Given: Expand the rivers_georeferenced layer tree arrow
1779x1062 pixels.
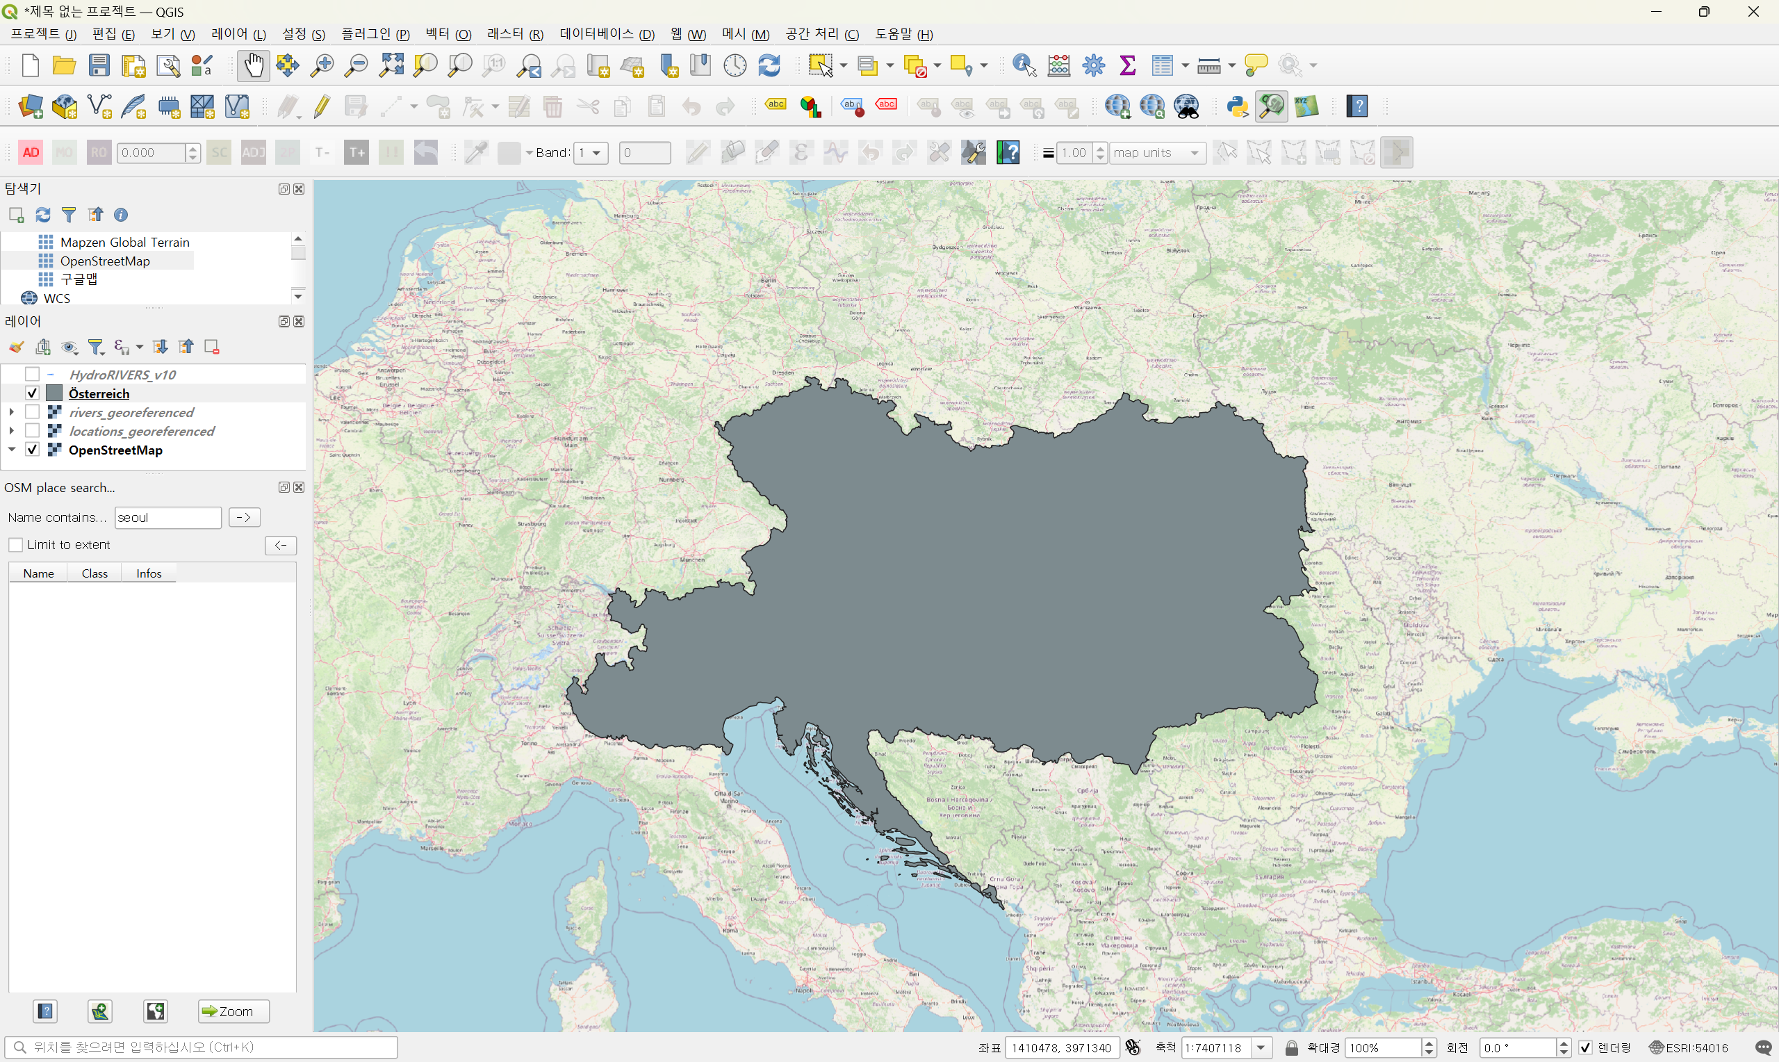Looking at the screenshot, I should (x=11, y=411).
